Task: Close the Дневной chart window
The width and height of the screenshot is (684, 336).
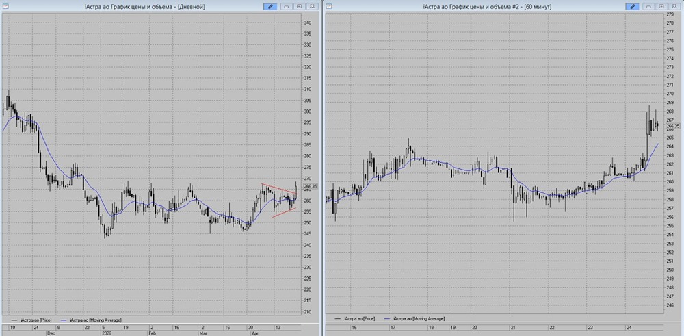Action: pos(311,6)
